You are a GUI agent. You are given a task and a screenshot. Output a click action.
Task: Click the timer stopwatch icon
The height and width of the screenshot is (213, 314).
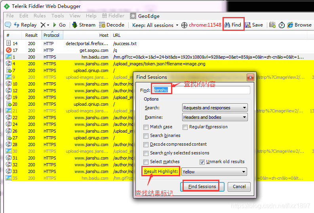click(282, 25)
